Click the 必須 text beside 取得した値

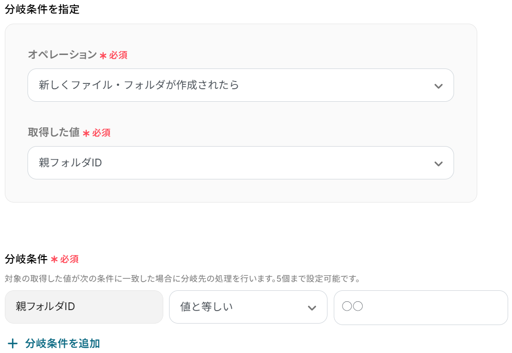pyautogui.click(x=101, y=133)
